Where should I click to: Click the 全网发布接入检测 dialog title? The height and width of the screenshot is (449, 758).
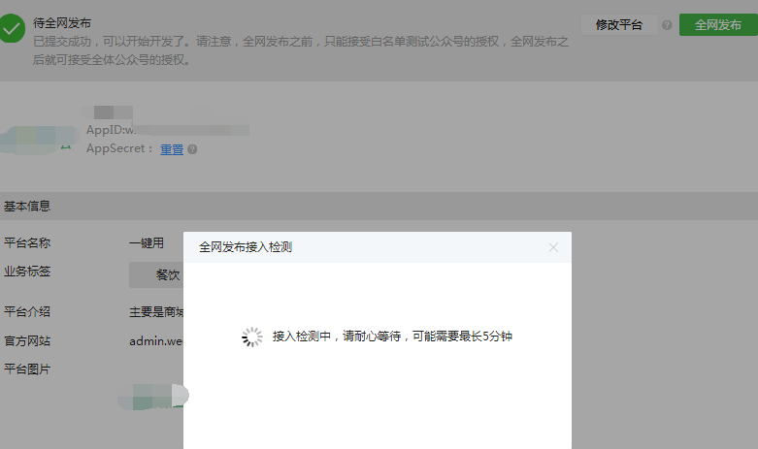(x=246, y=247)
